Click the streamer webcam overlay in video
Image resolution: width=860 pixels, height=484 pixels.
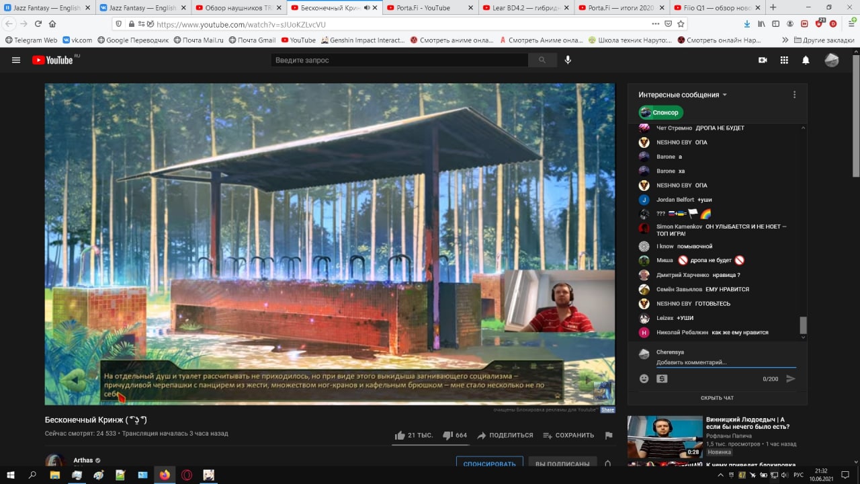point(559,301)
